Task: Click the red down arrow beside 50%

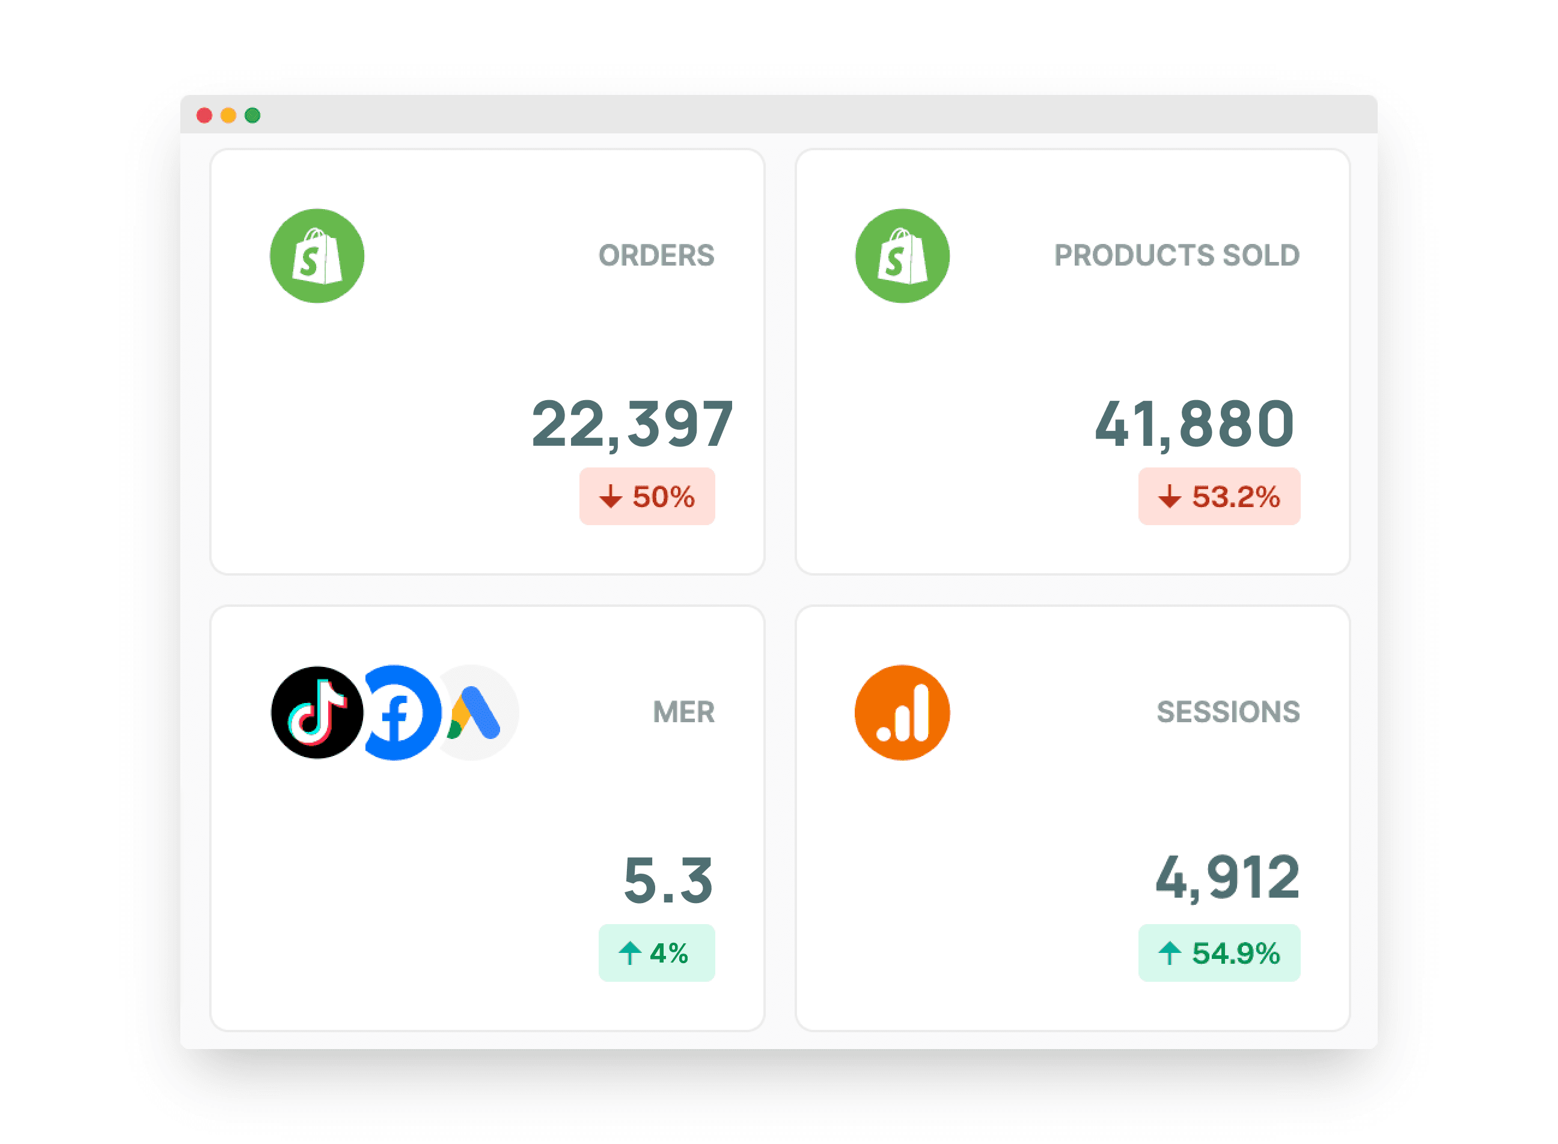Action: pyautogui.click(x=610, y=496)
